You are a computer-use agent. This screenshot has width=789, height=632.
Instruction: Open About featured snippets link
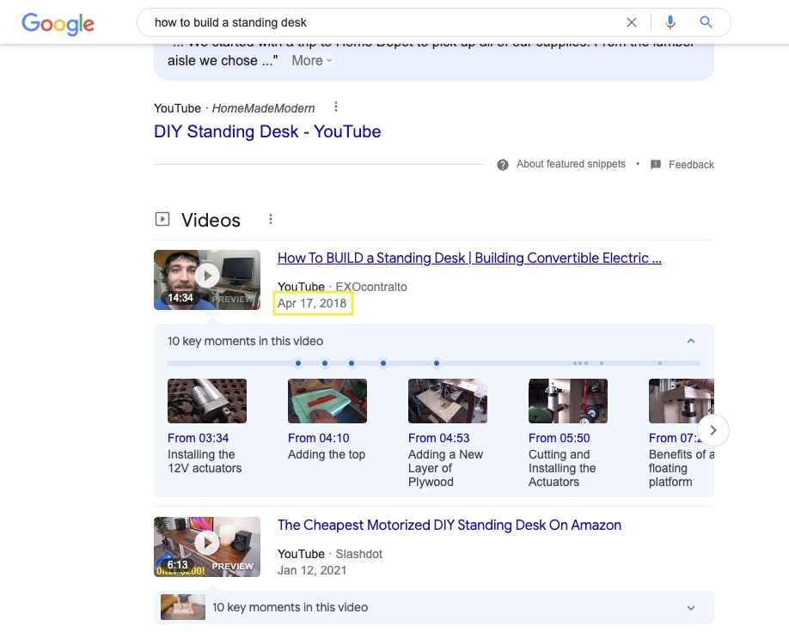571,164
